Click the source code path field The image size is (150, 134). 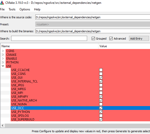point(93,17)
